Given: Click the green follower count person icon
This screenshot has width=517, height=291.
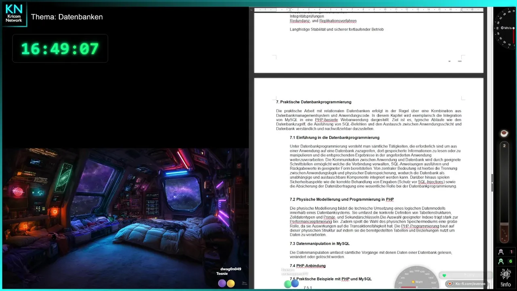Looking at the screenshot, I should 501,261.
